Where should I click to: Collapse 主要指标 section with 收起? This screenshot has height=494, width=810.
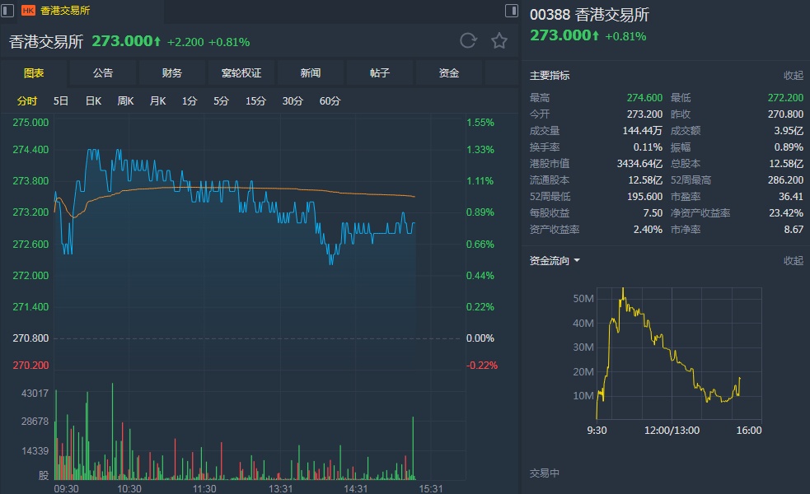[794, 76]
